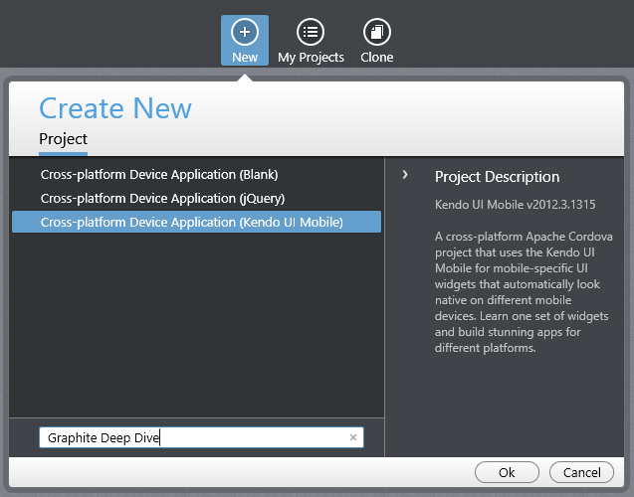Clear project name with the x icon
This screenshot has height=497, width=634.
tap(353, 437)
